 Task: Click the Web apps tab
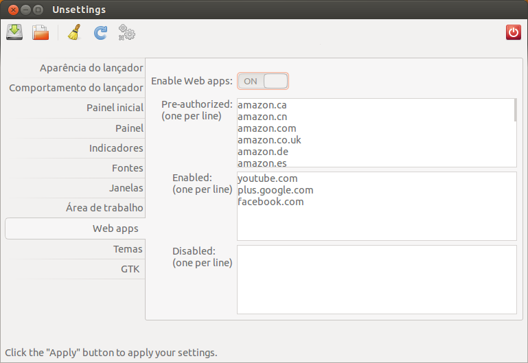75,229
